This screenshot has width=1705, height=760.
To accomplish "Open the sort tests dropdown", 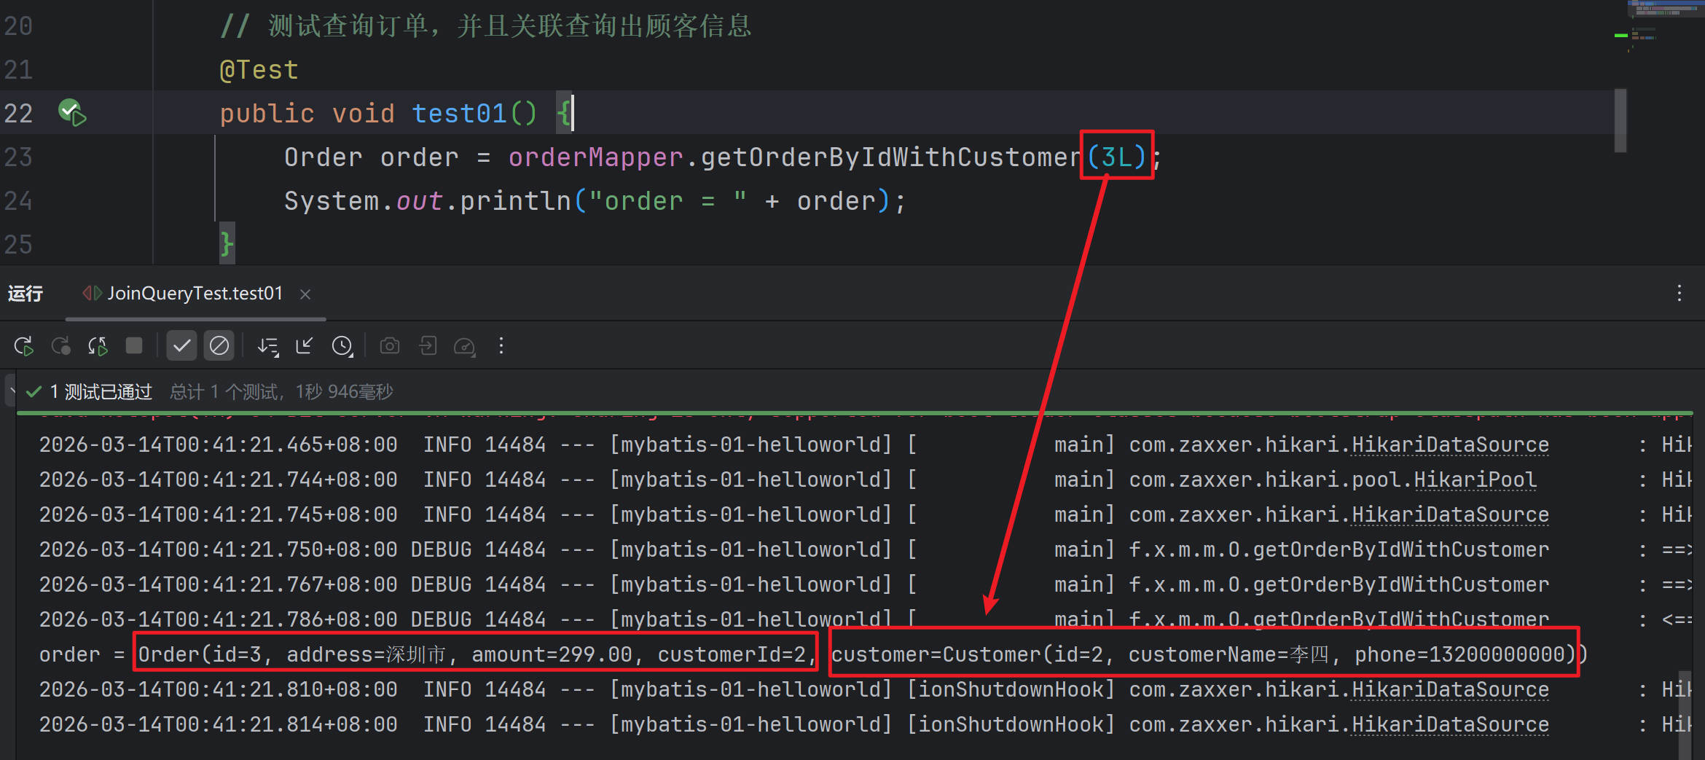I will [x=267, y=346].
